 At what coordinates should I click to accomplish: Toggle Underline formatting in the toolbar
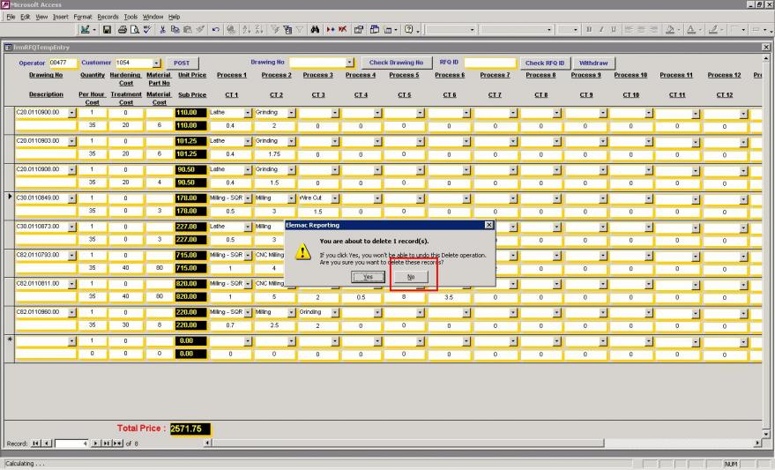point(612,30)
